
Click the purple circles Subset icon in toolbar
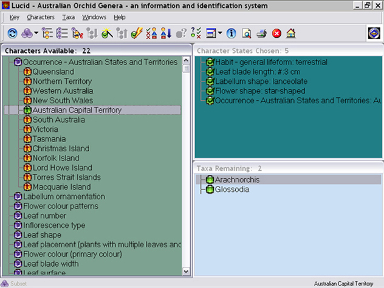[27, 33]
